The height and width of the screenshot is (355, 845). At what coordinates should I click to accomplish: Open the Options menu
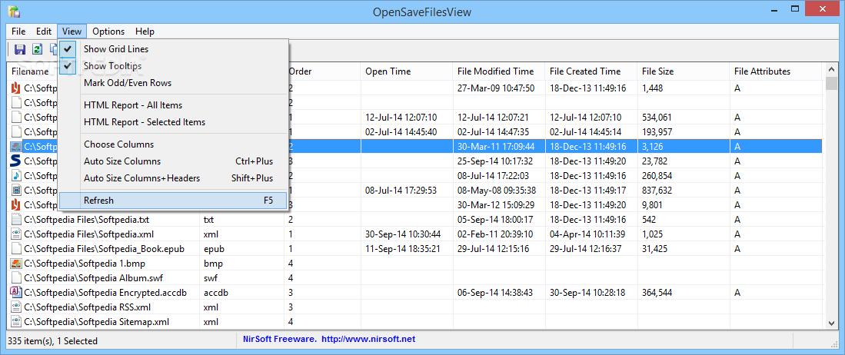pos(108,32)
